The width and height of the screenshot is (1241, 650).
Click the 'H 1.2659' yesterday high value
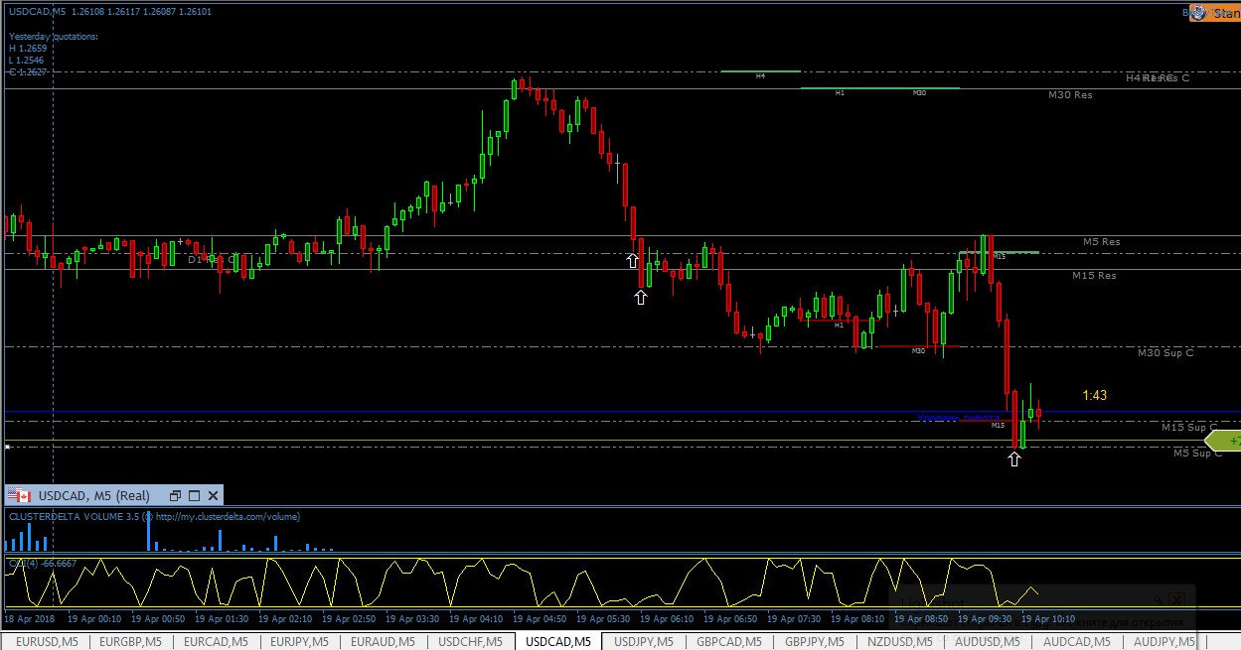click(28, 49)
